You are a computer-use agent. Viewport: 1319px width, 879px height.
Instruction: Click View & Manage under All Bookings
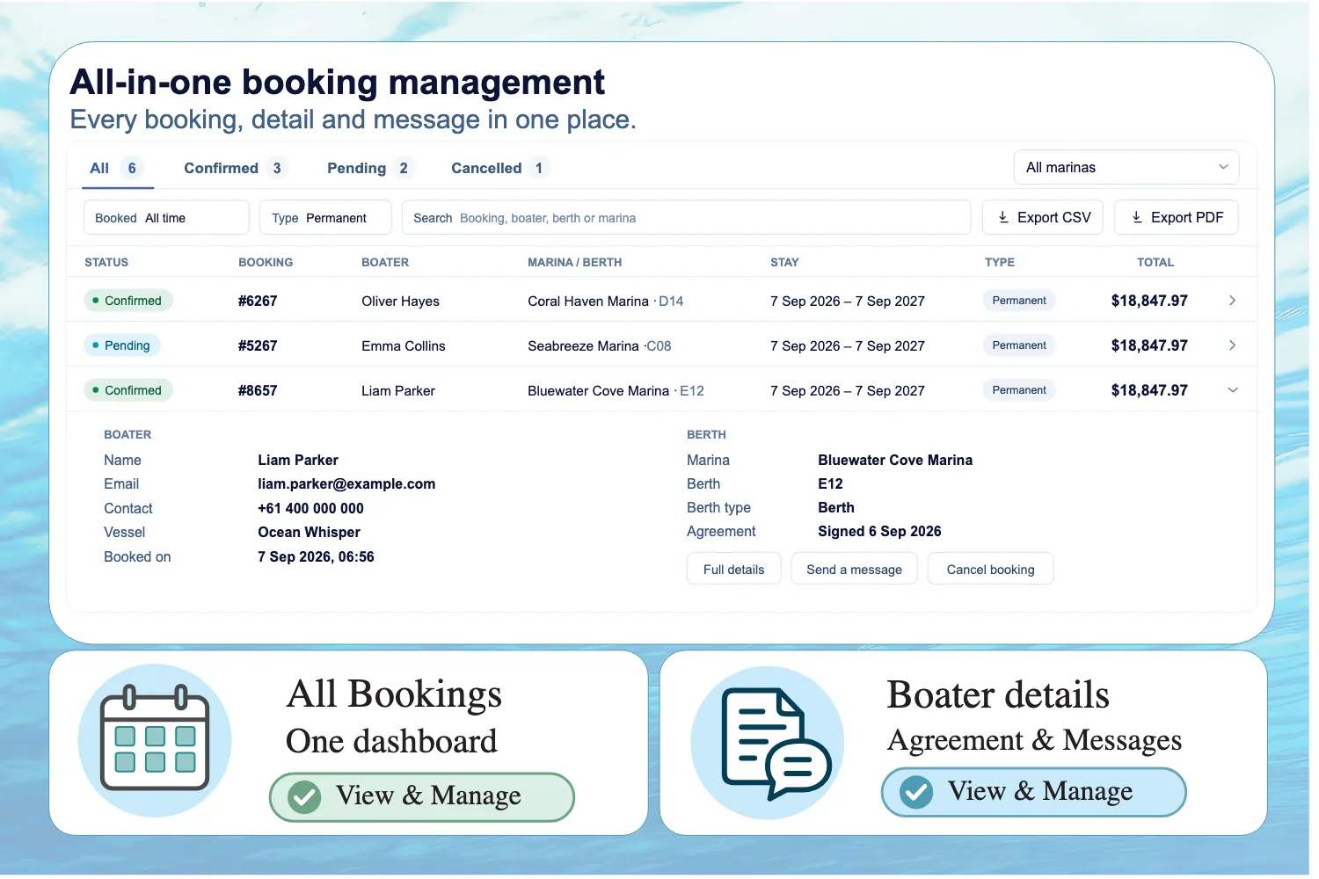click(422, 797)
